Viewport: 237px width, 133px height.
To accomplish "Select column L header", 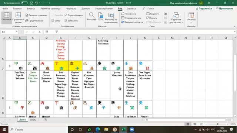I will pos(159,38).
